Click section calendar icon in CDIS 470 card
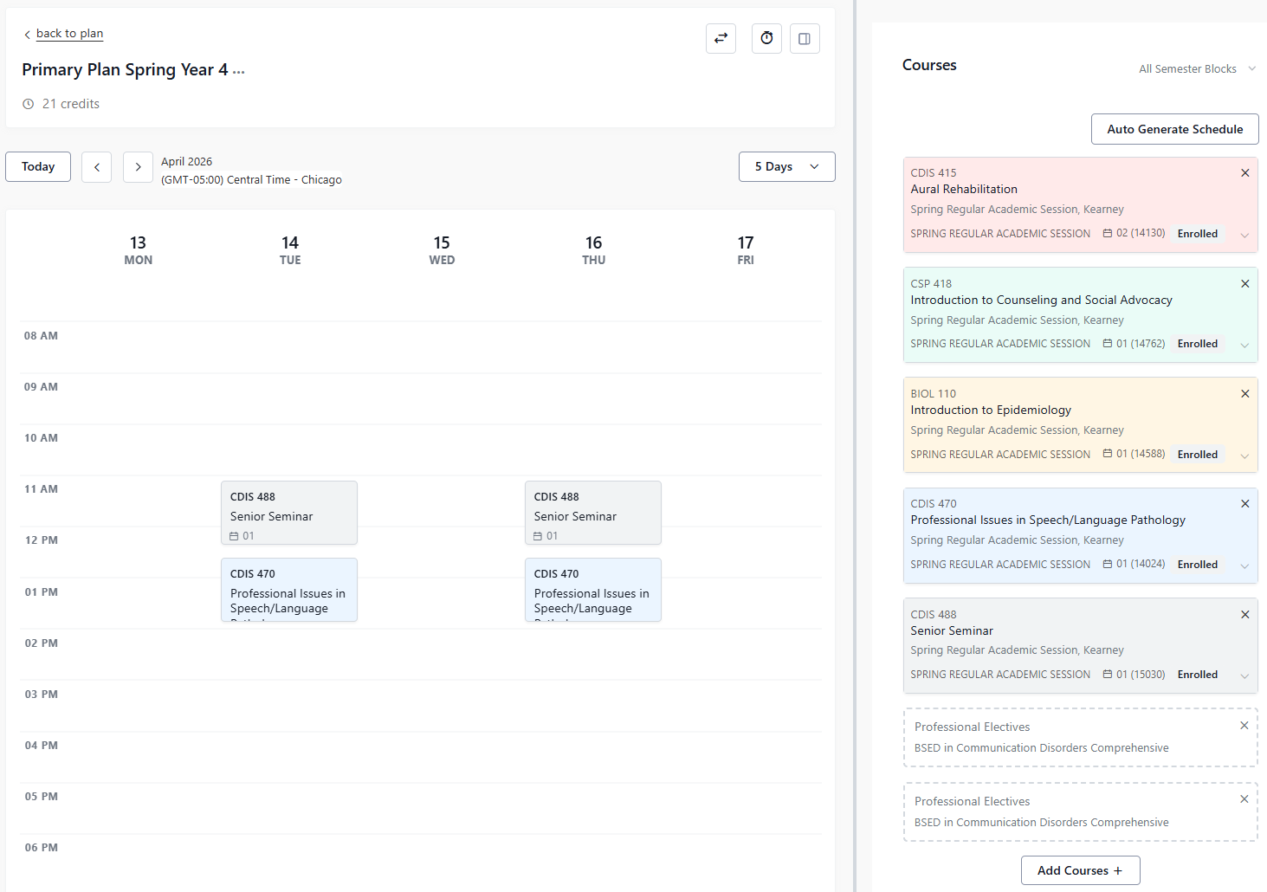The image size is (1267, 892). pyautogui.click(x=1107, y=565)
